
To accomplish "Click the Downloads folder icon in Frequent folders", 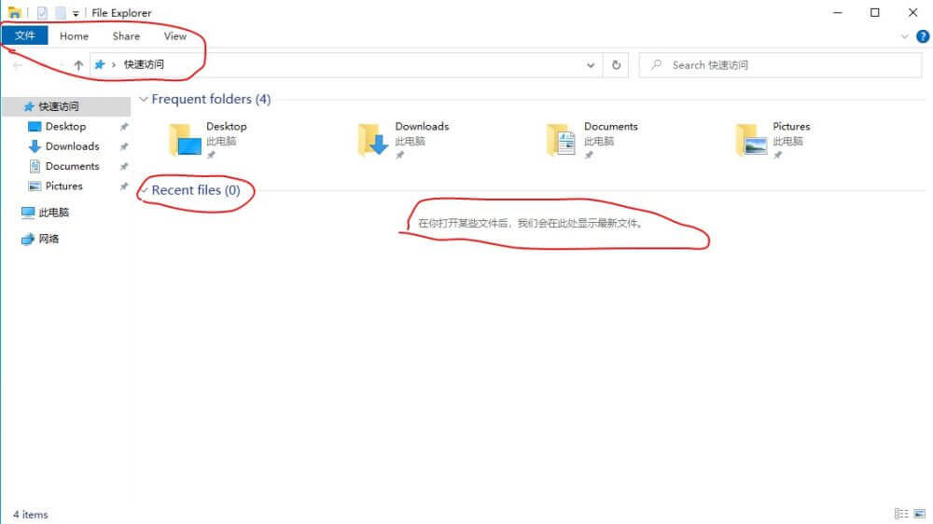I will [x=374, y=140].
